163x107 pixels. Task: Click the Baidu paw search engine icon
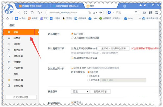click(x=109, y=13)
